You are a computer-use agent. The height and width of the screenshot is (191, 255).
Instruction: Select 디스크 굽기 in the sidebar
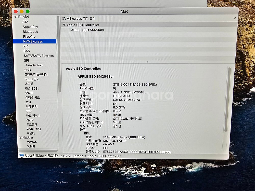point(32,79)
